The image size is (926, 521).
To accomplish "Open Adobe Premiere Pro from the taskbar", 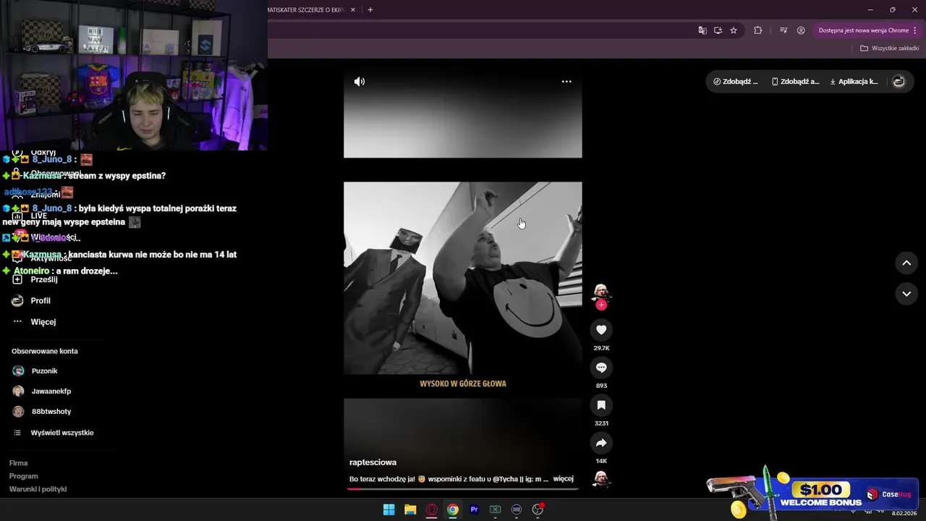I will pyautogui.click(x=475, y=509).
